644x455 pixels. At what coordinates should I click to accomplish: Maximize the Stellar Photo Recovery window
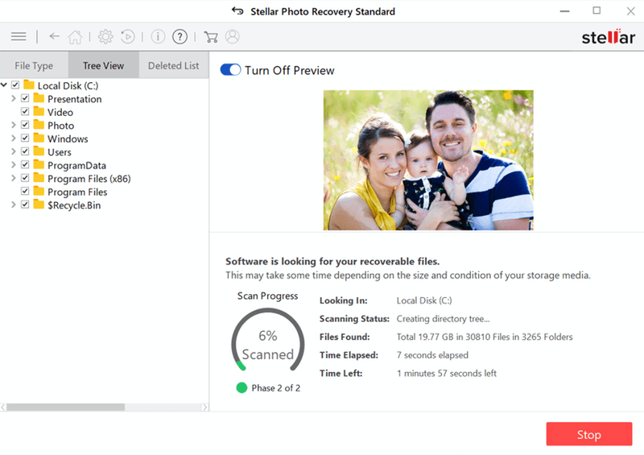(597, 10)
